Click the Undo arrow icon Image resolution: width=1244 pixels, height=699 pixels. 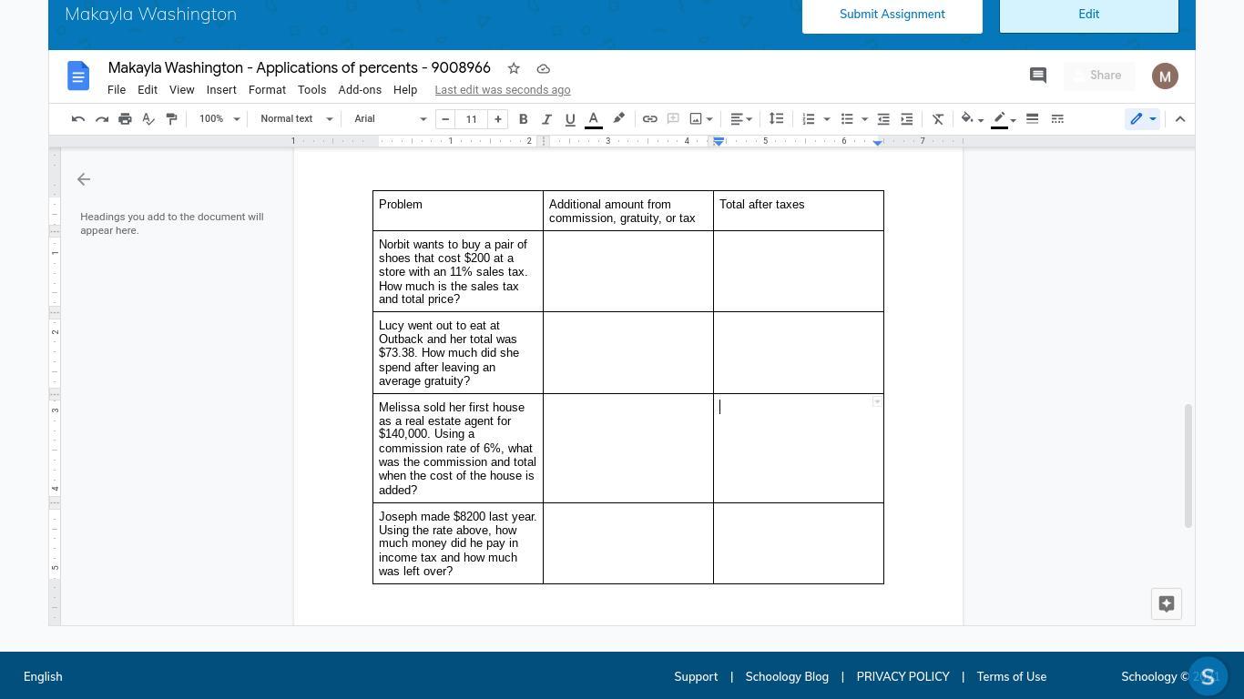(x=78, y=119)
